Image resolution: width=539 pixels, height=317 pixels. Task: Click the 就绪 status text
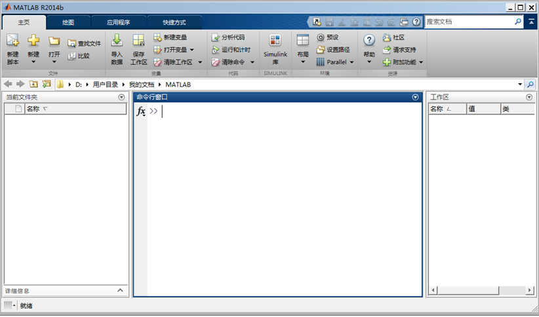coord(26,306)
